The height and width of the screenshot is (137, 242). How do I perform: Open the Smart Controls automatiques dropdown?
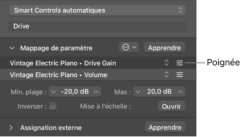[97, 10]
